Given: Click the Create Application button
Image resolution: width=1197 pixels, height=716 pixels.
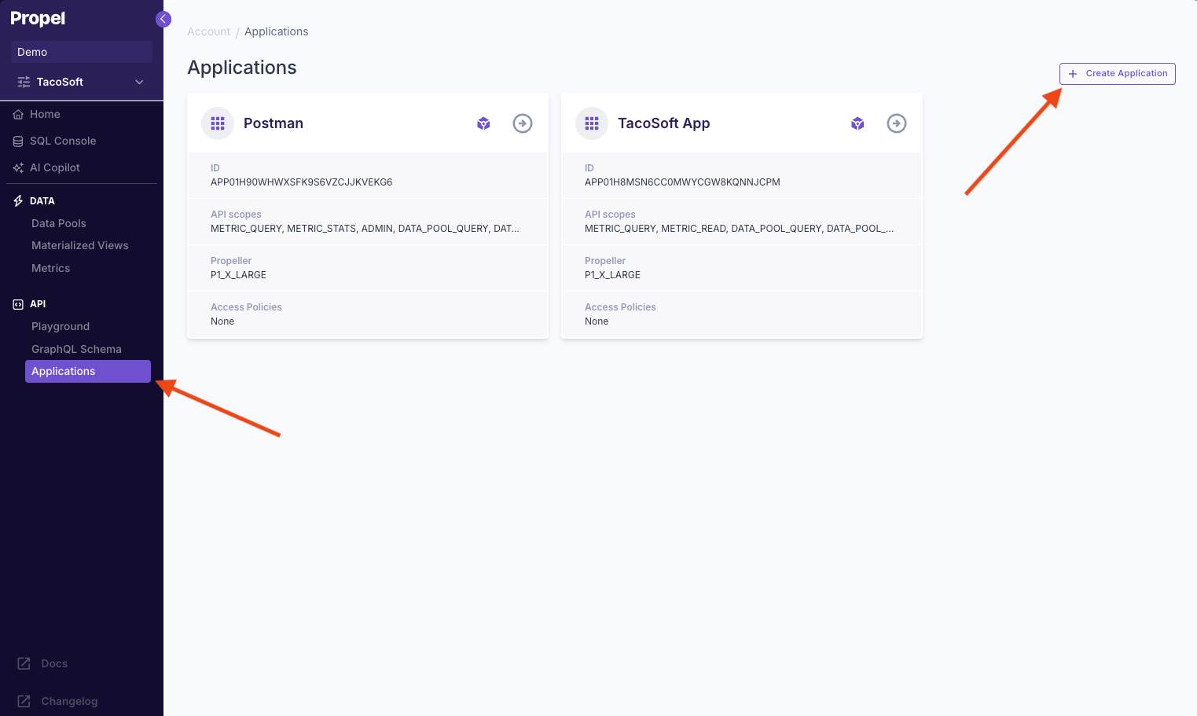Looking at the screenshot, I should coord(1117,73).
